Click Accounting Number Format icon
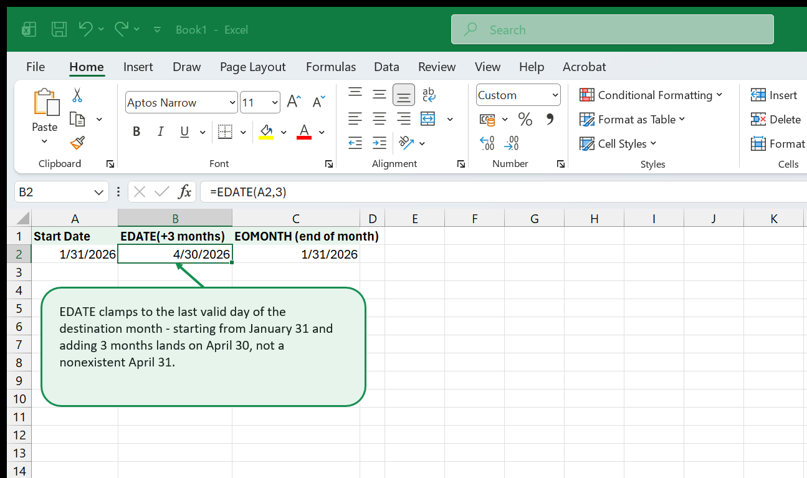The height and width of the screenshot is (478, 807). click(487, 119)
